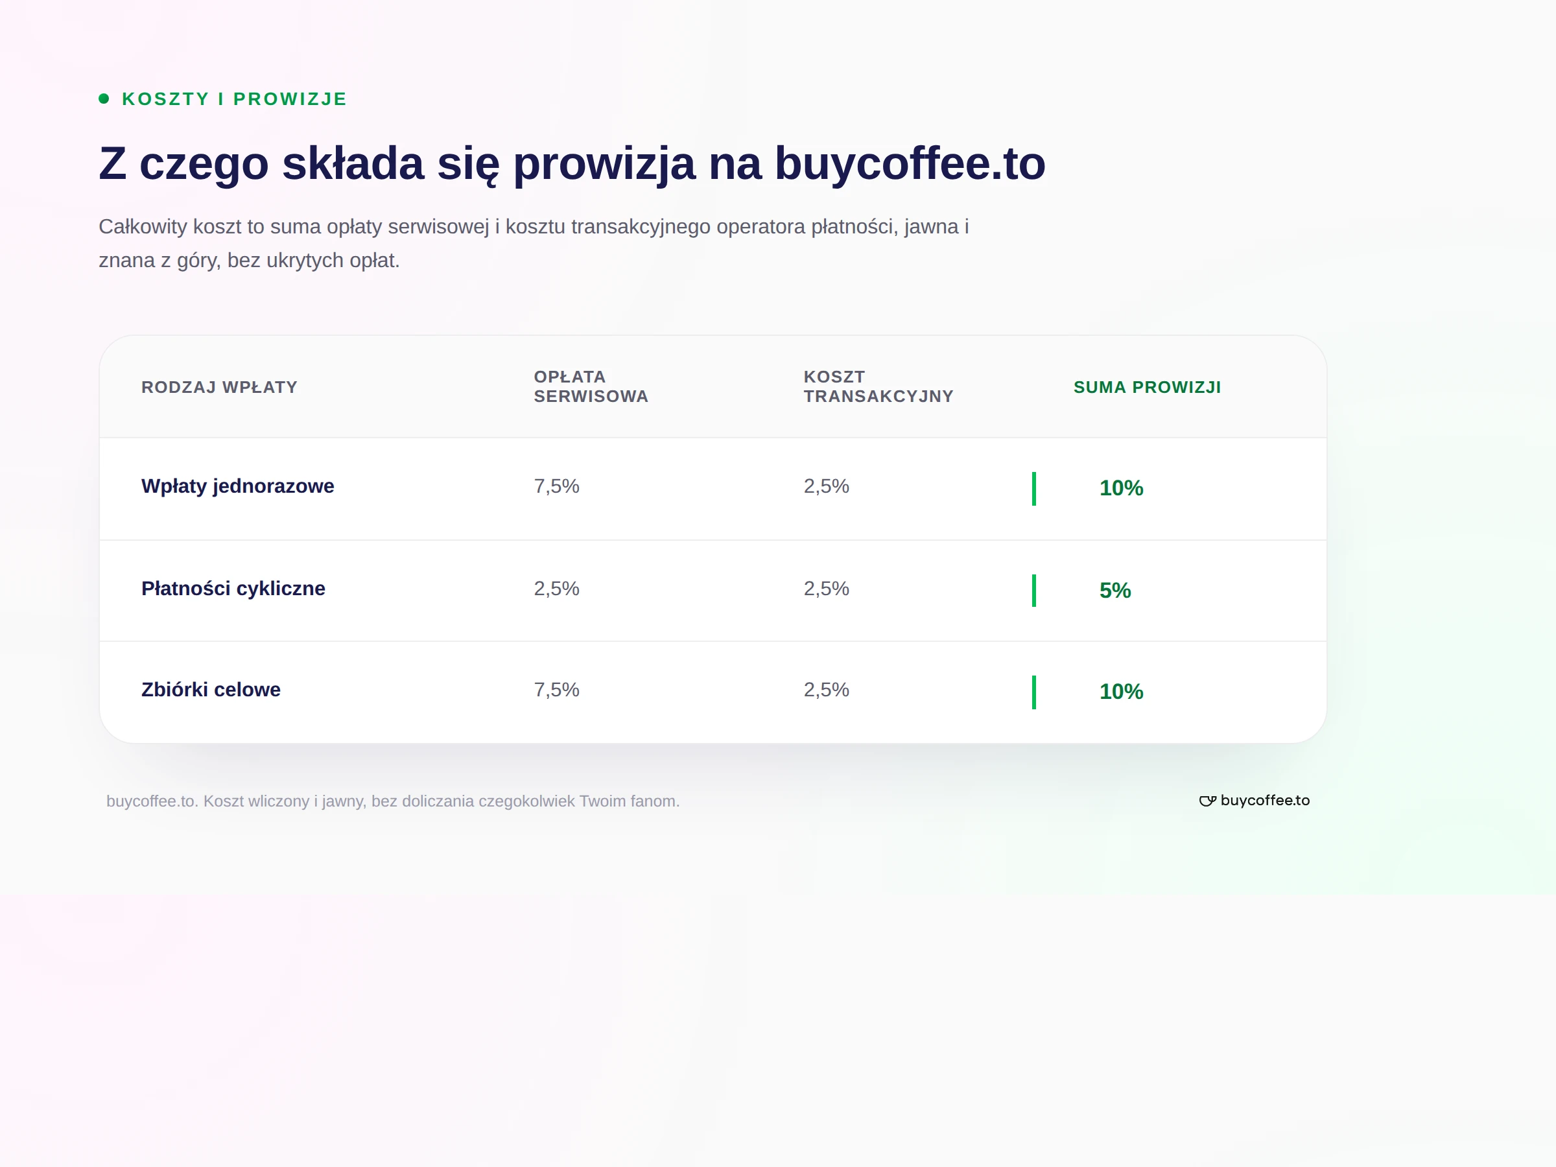This screenshot has width=1556, height=1167.
Task: Click the 5% total for Płatności cykliczne
Action: click(x=1115, y=590)
